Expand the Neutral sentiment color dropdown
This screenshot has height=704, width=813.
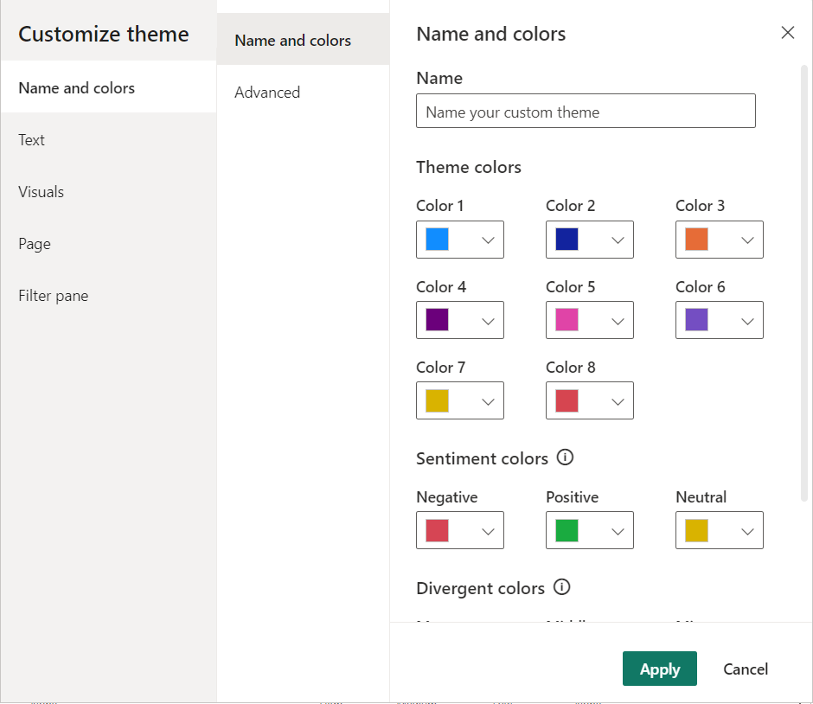coord(747,531)
